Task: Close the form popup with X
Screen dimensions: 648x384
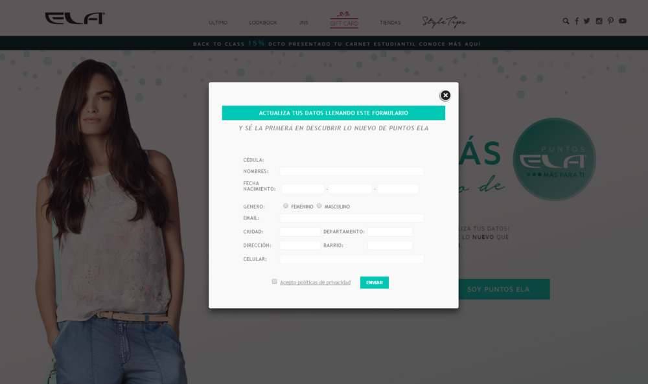Action: click(445, 95)
